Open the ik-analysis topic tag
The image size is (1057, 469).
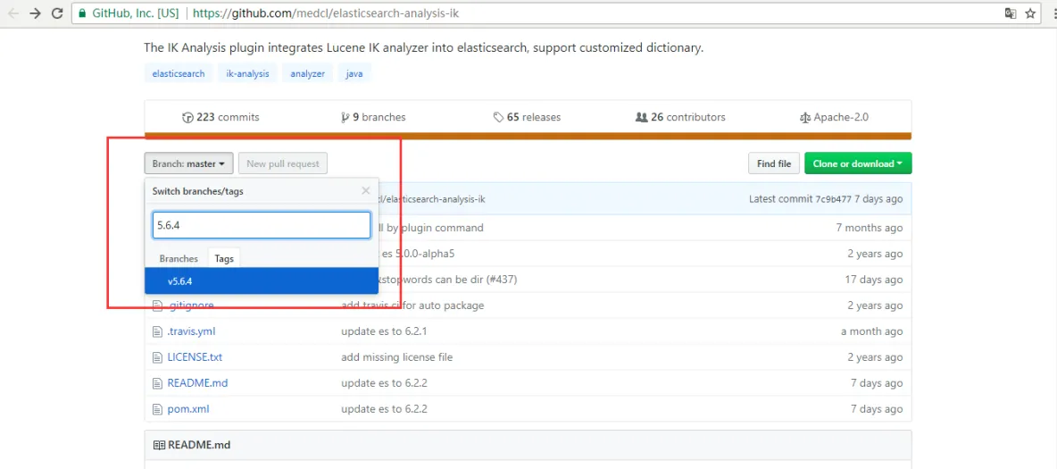[x=247, y=73]
